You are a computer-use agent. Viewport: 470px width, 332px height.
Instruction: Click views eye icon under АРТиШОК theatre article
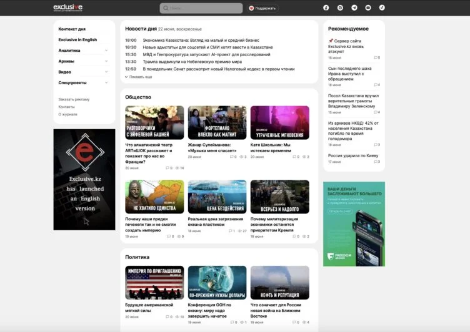177,168
